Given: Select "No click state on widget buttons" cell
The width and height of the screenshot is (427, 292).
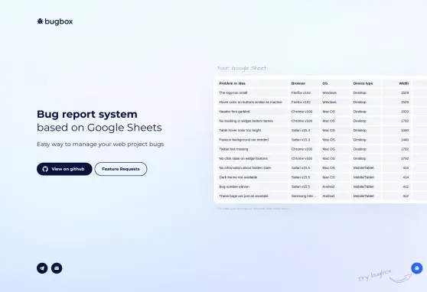Looking at the screenshot, I should (x=253, y=158).
